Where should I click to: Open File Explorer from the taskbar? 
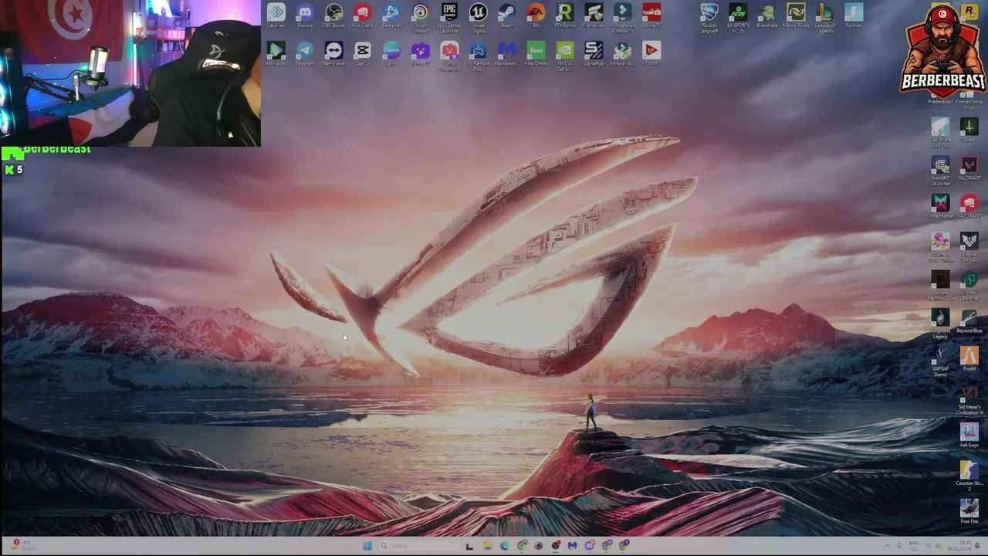pos(487,546)
